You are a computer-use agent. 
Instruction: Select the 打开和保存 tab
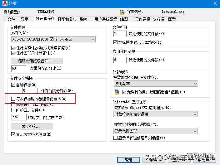45,19
